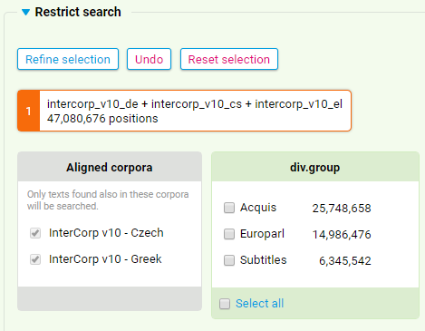
Task: Click the Acquis label
Action: (258, 208)
